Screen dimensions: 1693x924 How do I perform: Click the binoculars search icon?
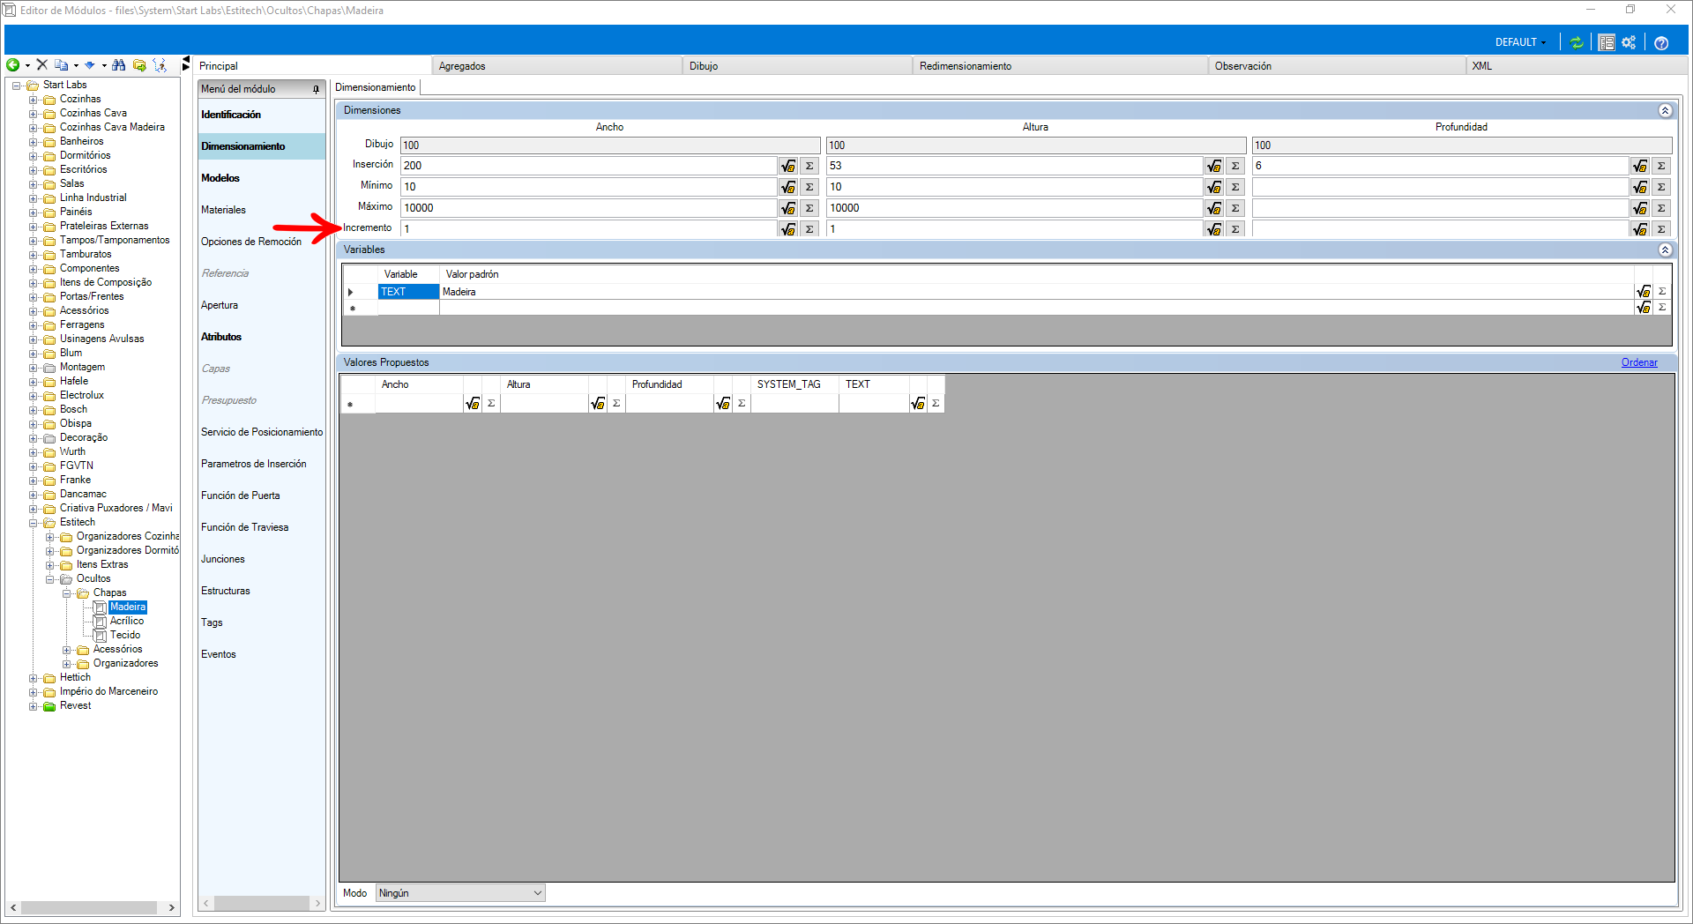(118, 65)
